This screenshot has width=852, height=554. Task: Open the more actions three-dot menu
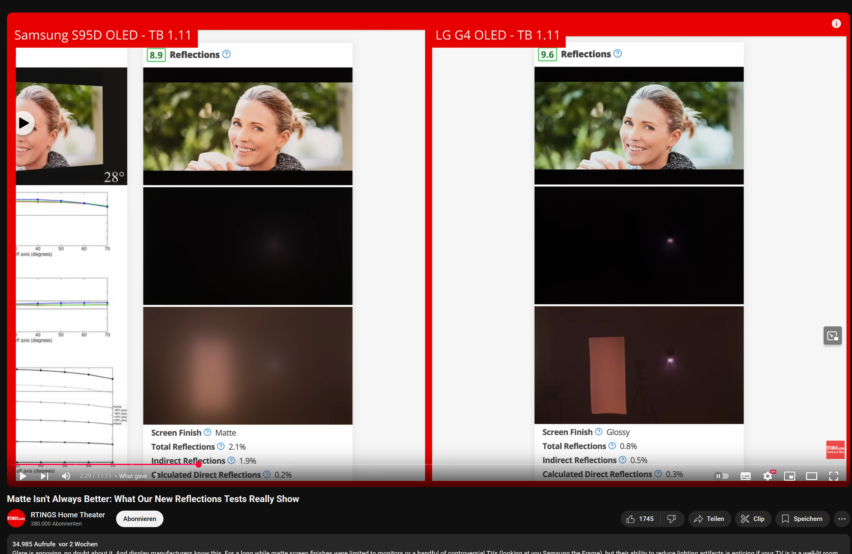(842, 519)
